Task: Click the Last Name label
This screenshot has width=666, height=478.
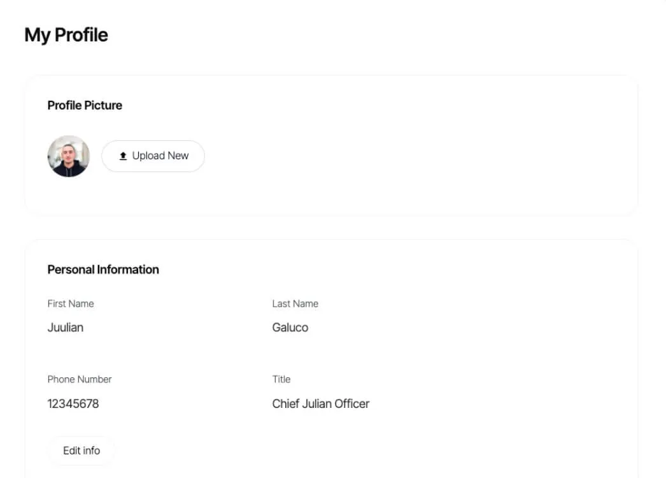Action: [295, 303]
